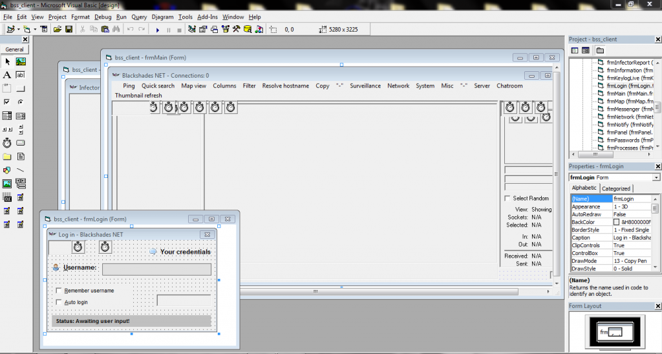Select the OptionButton tool in toolbox
Image resolution: width=662 pixels, height=354 pixels.
(21, 102)
